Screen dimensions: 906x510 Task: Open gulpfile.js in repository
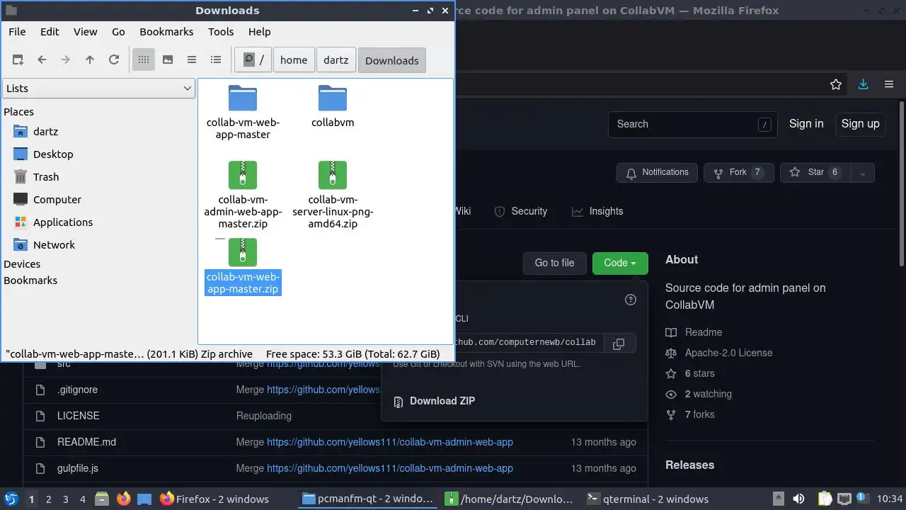[x=78, y=468]
